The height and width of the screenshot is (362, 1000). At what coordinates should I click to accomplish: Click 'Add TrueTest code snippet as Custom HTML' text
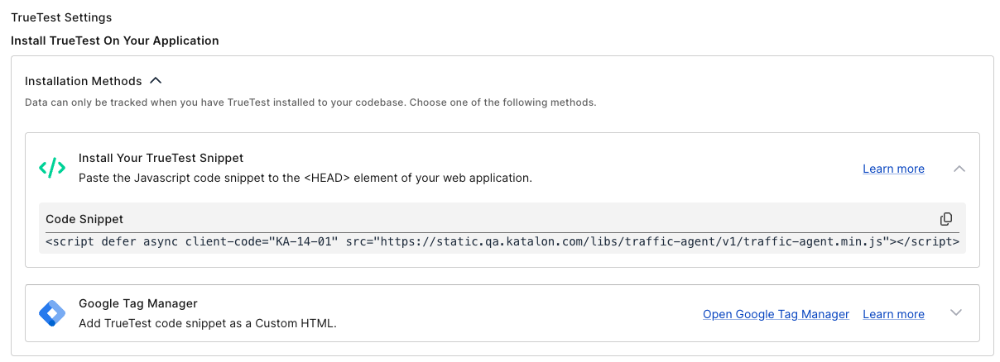pyautogui.click(x=208, y=323)
